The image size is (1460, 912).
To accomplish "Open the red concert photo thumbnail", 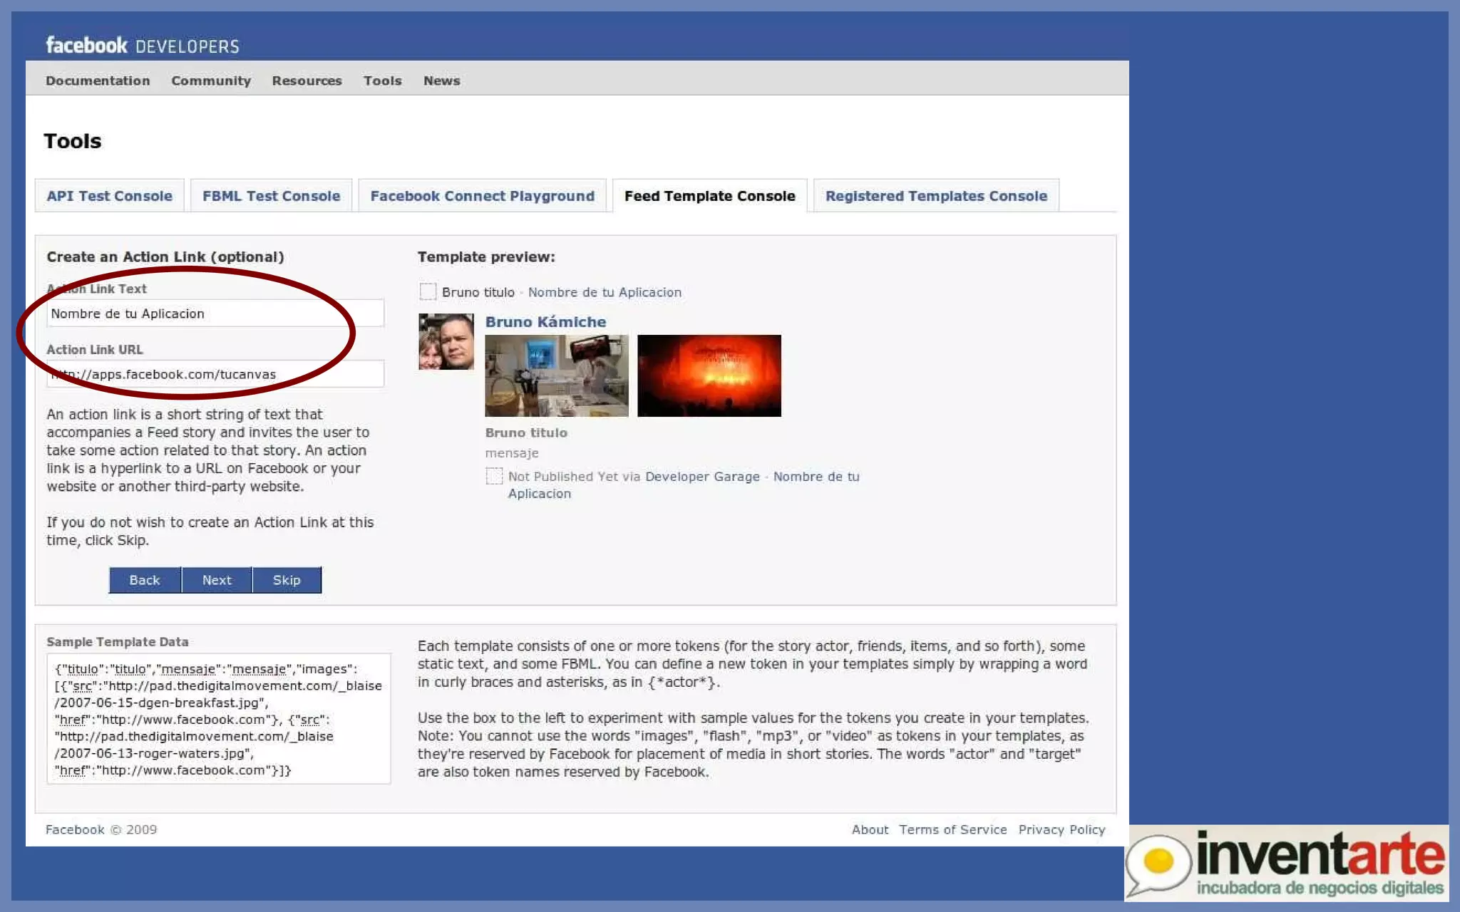I will (x=709, y=375).
